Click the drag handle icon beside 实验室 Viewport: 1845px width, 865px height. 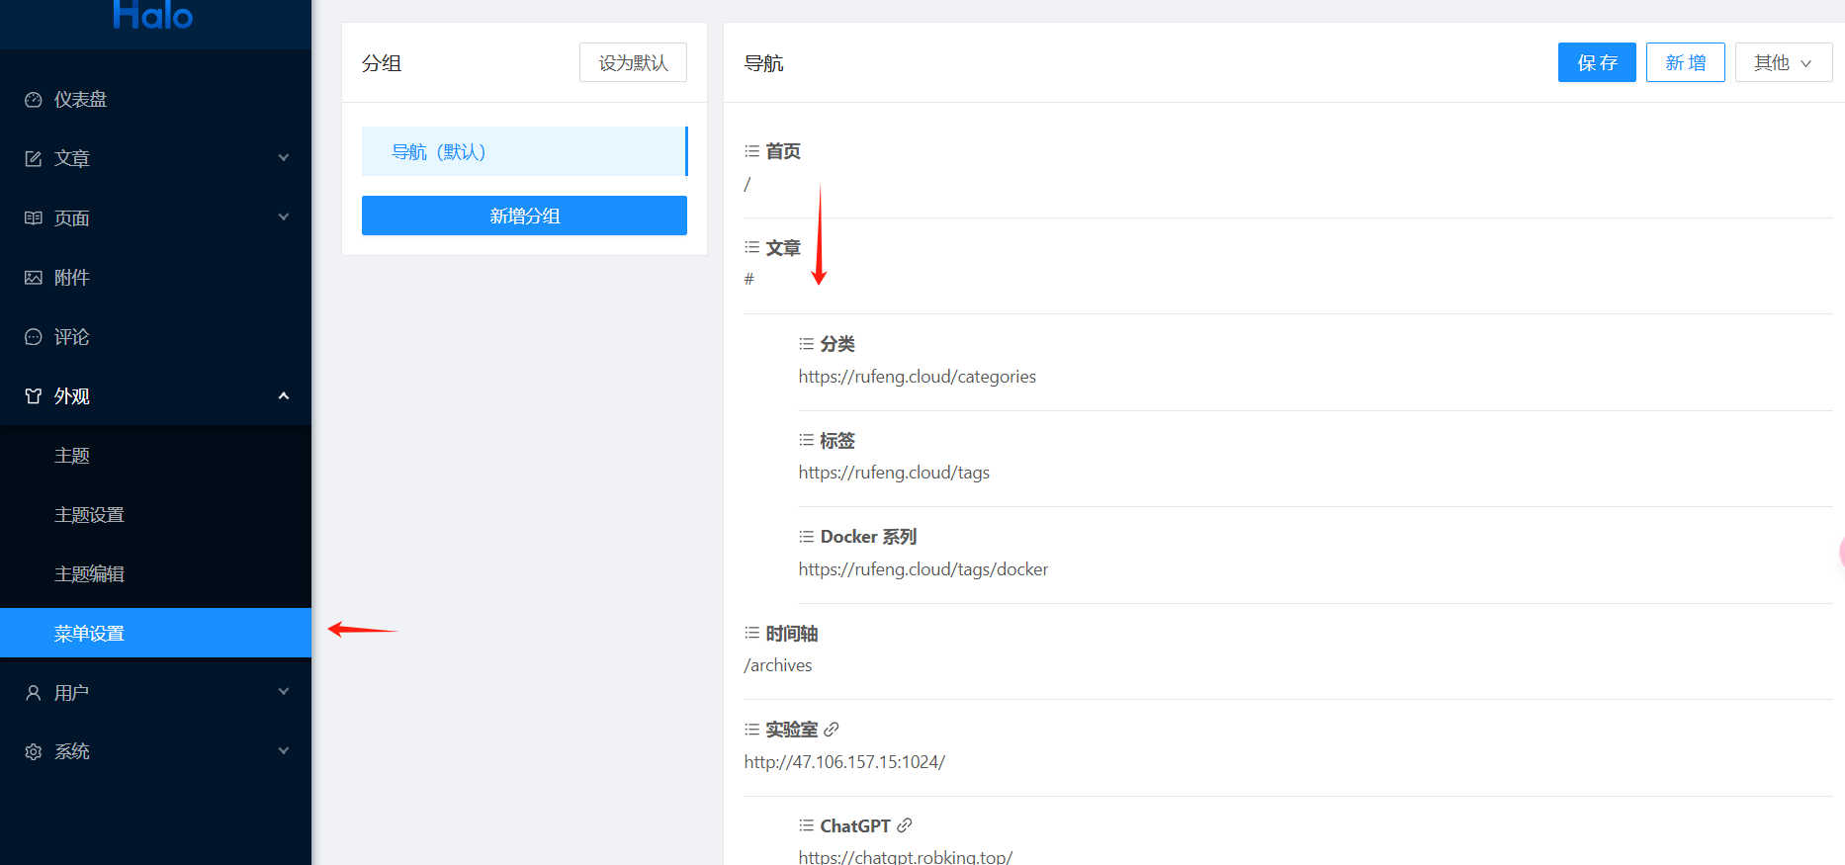point(752,730)
